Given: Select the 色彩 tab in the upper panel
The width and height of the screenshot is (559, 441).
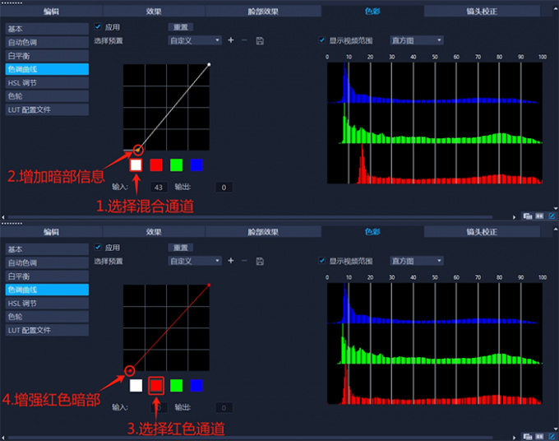Looking at the screenshot, I should point(372,12).
